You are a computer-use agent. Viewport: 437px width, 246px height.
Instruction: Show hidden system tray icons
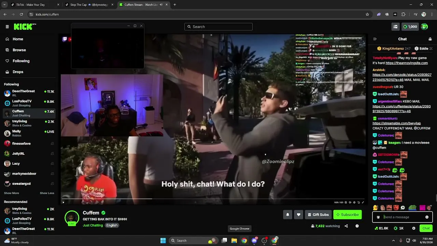coord(394,241)
